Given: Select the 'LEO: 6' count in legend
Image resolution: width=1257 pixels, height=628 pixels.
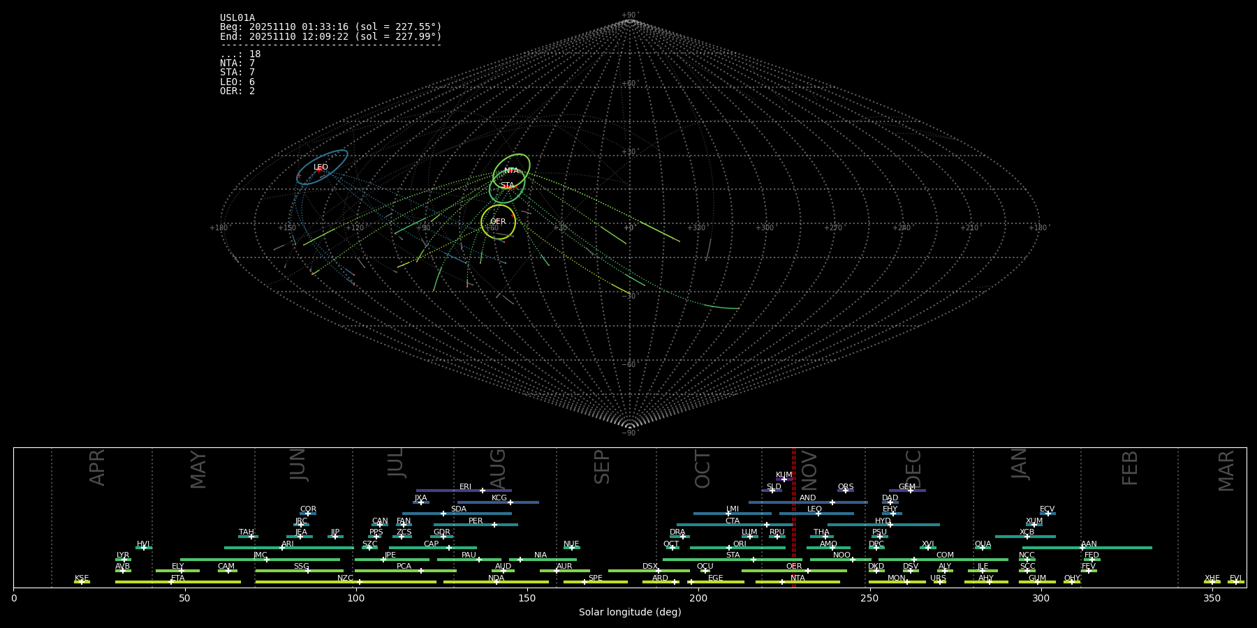Looking at the screenshot, I should (x=237, y=82).
